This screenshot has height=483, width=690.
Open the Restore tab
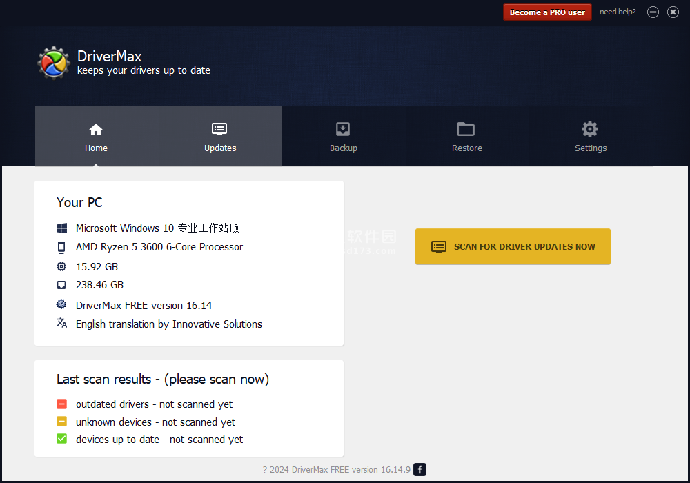pos(467,137)
